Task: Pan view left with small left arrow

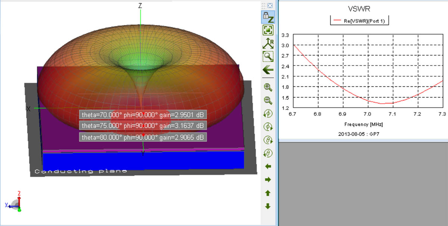Action: (268, 166)
